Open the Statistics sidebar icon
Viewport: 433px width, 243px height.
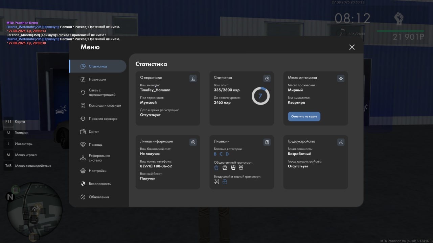[x=83, y=66]
